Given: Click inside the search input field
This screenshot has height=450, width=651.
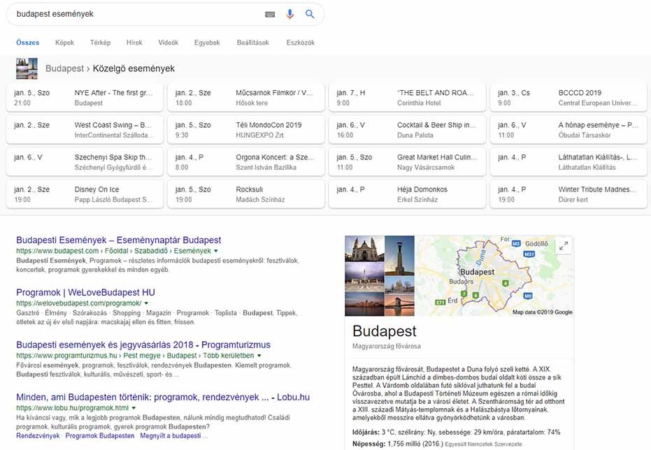Looking at the screenshot, I should (x=126, y=13).
